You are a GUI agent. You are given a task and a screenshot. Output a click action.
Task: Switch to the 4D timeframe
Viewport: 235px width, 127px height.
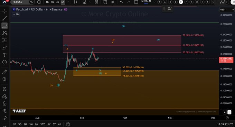pyautogui.click(x=58, y=2)
